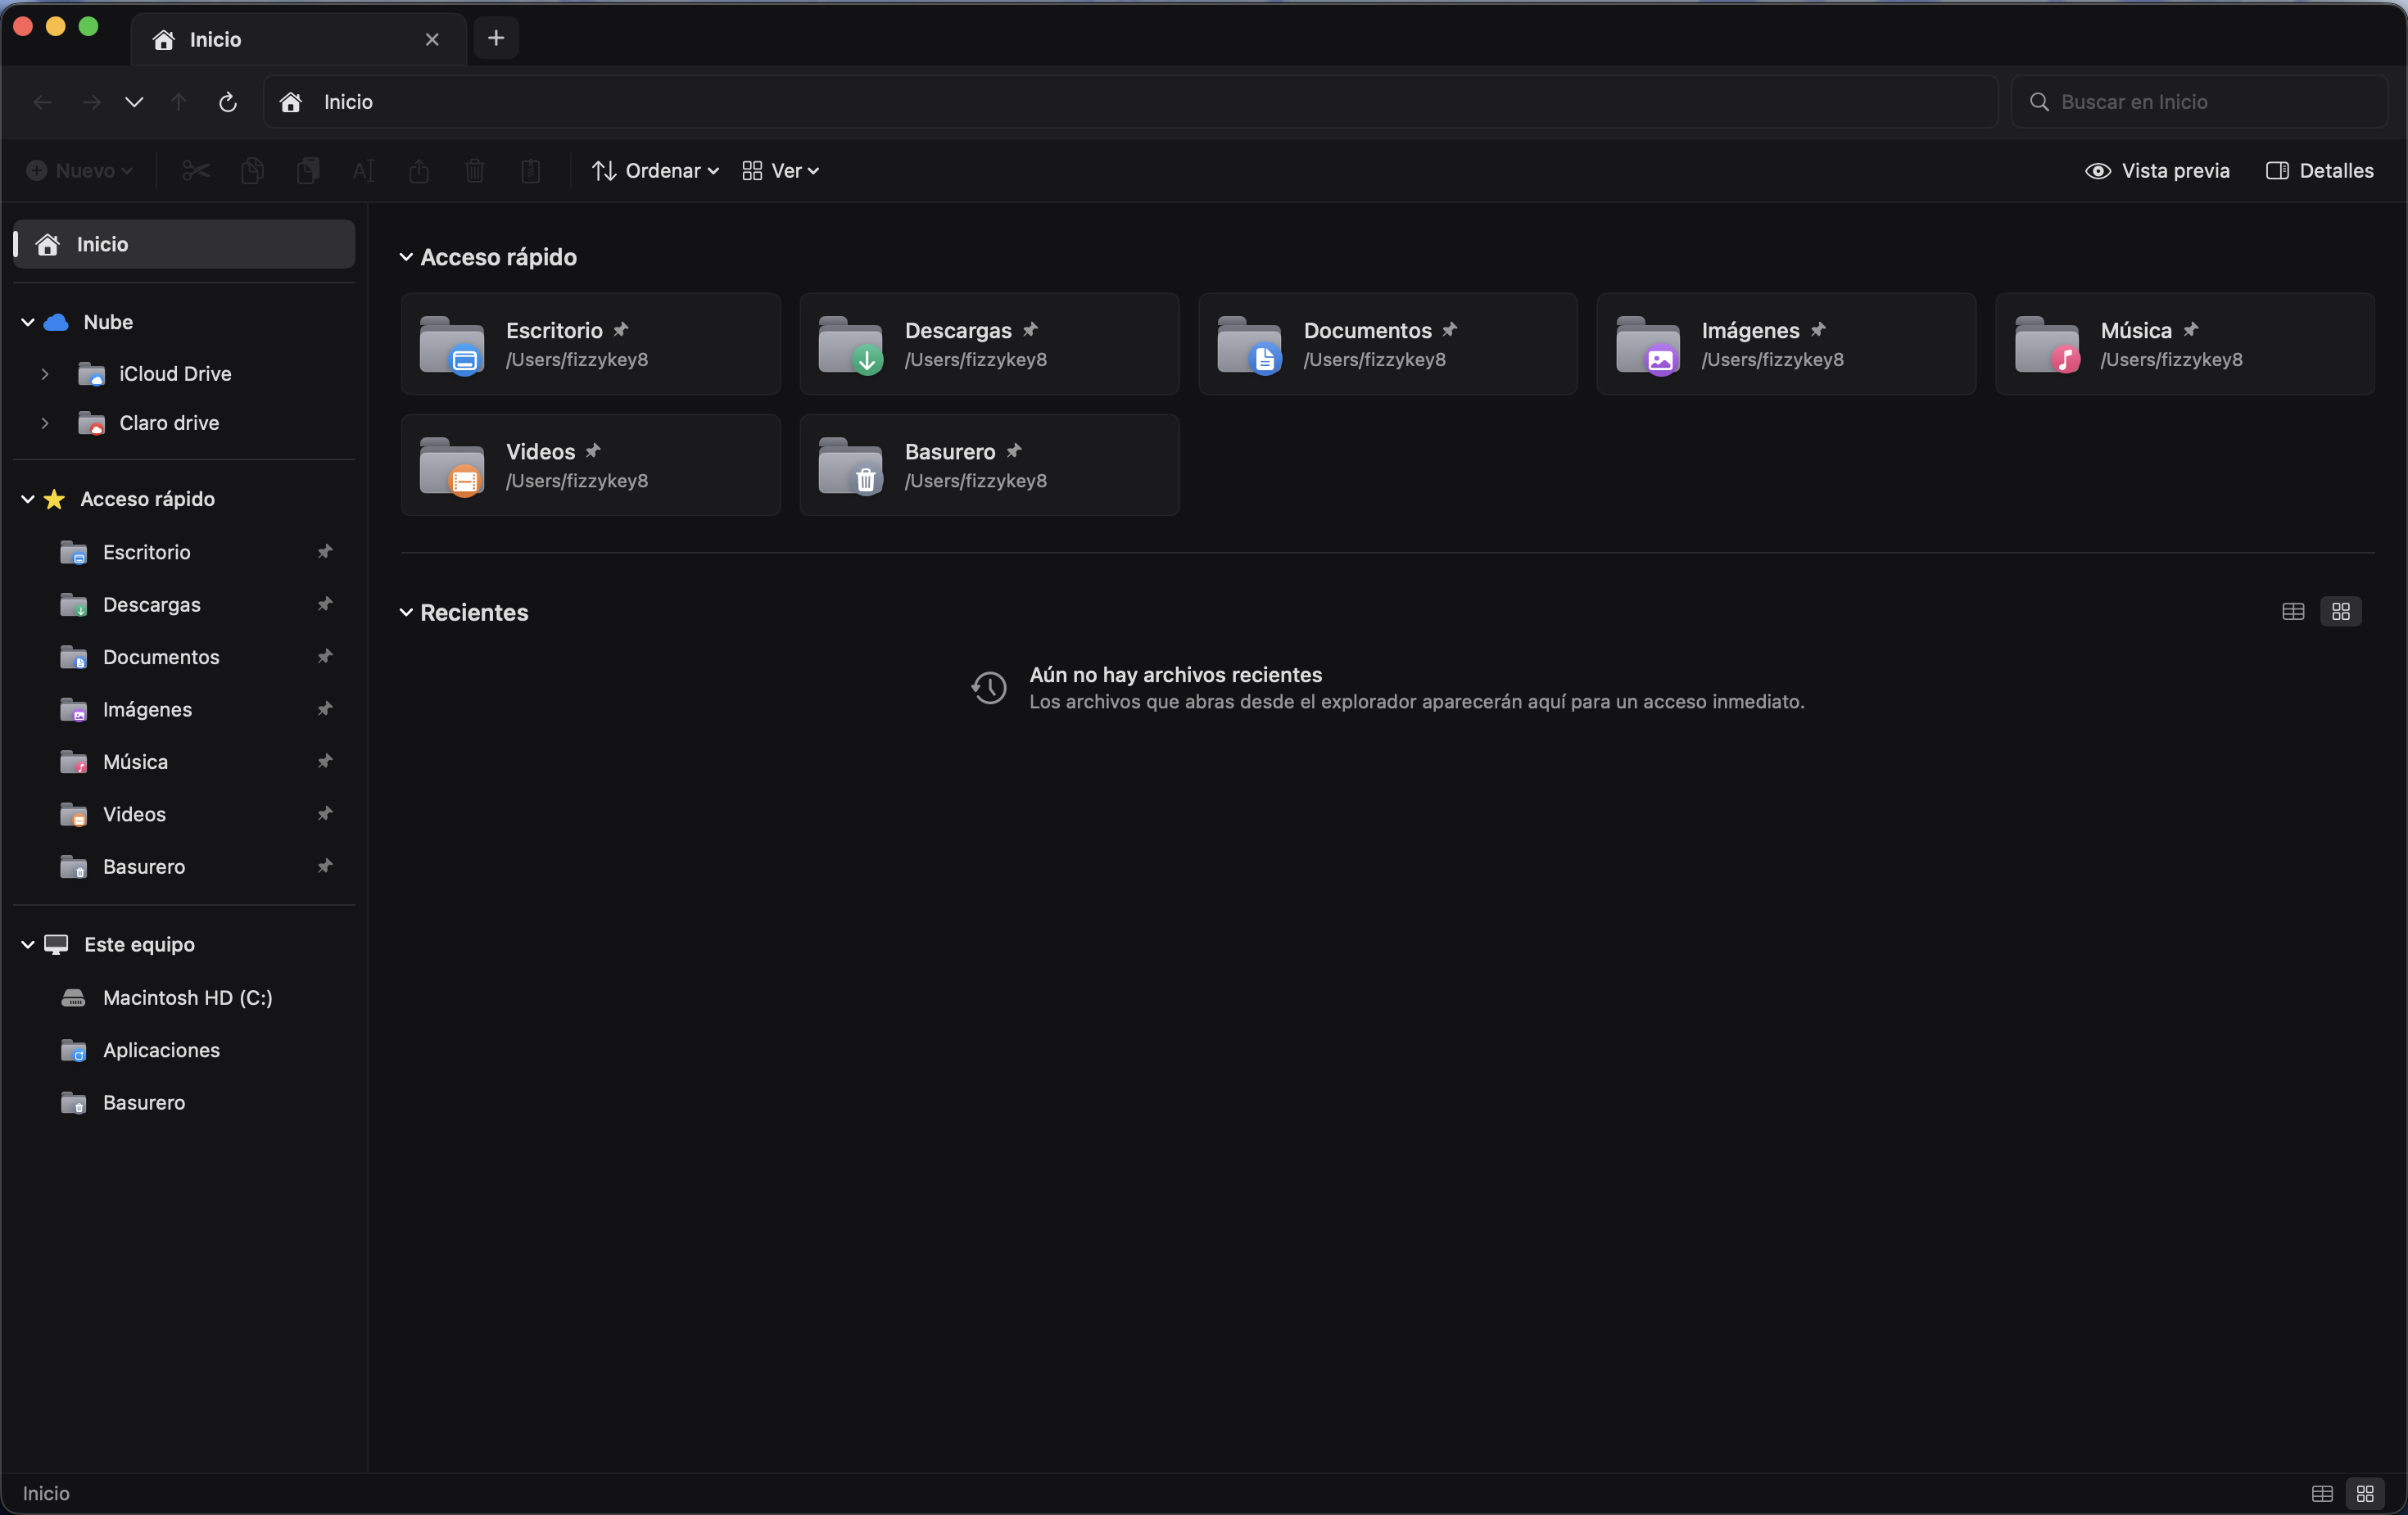
Task: Unpin Imágenes in the sidebar
Action: 325,709
